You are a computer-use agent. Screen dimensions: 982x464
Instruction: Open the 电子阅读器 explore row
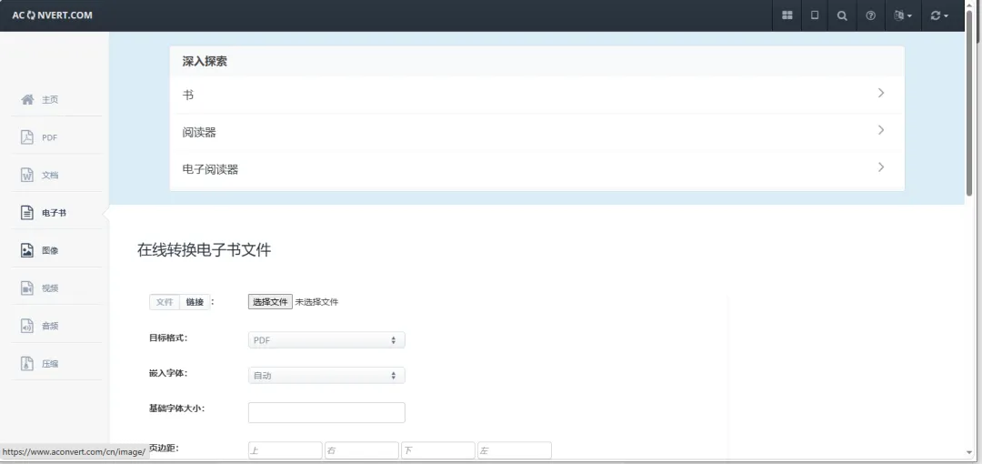[x=536, y=169]
